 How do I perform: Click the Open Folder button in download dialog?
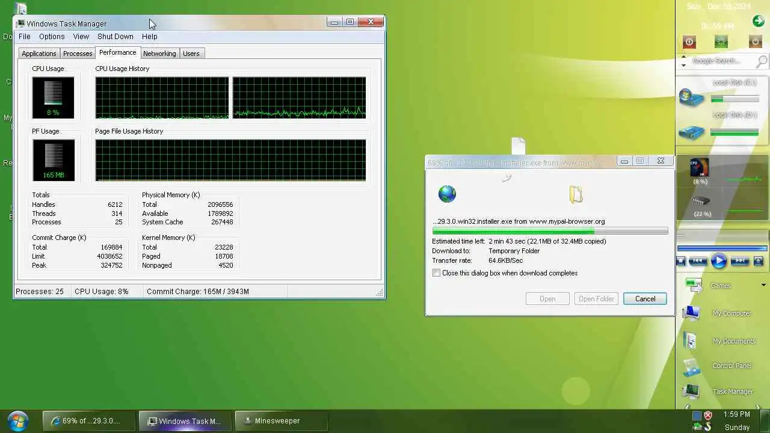(596, 299)
